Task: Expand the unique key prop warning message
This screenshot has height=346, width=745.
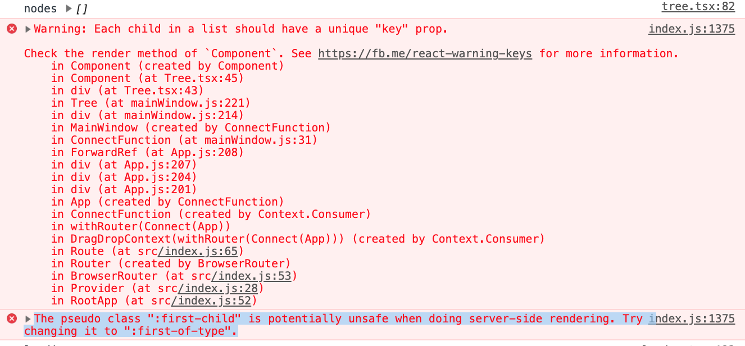Action: [28, 29]
